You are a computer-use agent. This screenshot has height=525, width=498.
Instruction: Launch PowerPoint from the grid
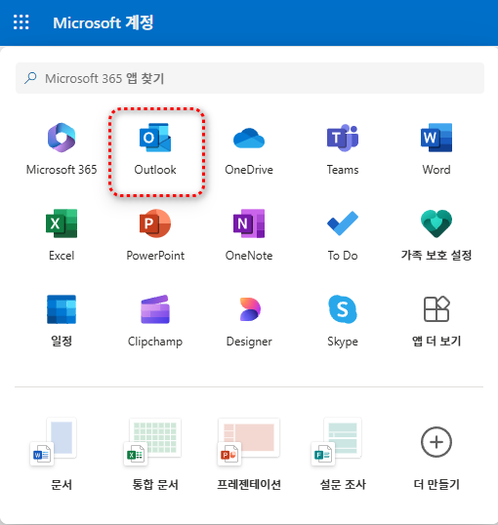click(x=155, y=235)
